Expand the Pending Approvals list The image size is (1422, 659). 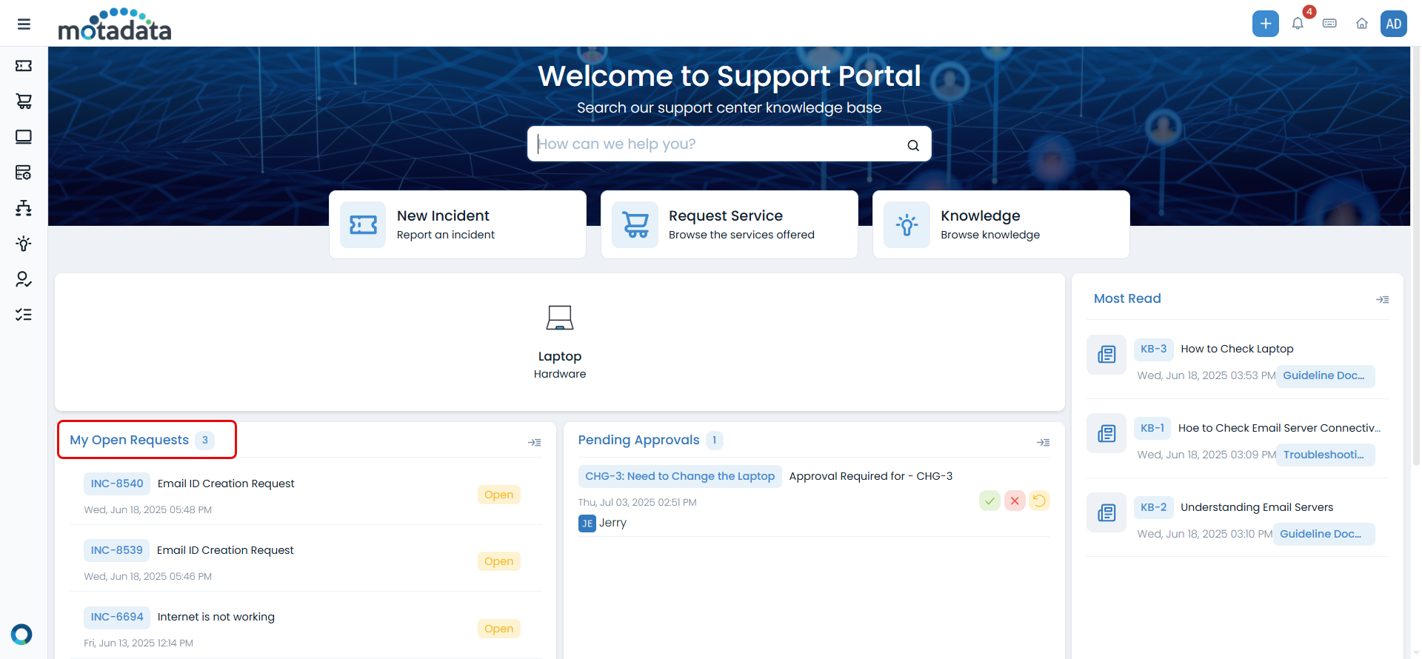click(x=1043, y=442)
